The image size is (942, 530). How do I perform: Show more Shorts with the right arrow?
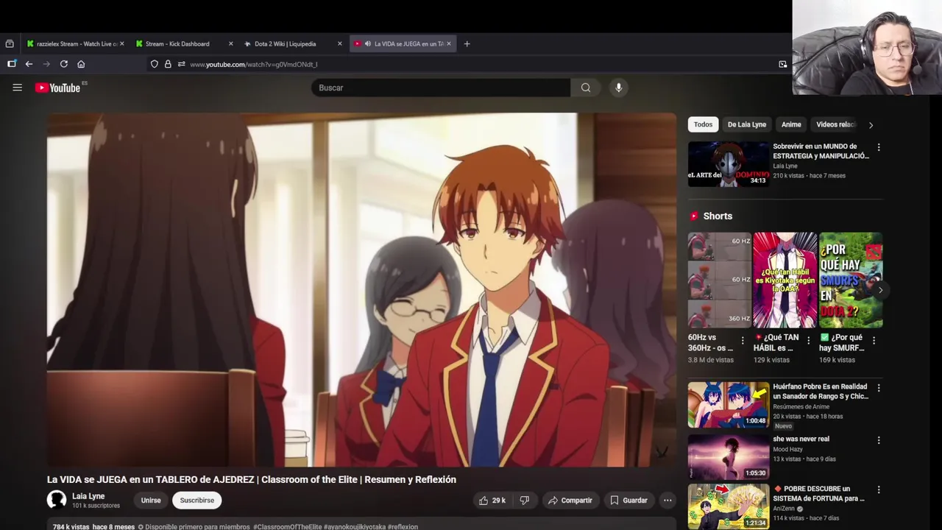pos(880,290)
